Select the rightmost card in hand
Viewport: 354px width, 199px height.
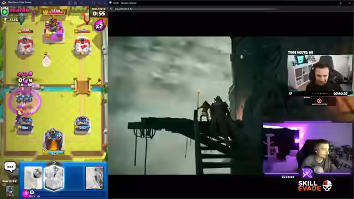(95, 177)
